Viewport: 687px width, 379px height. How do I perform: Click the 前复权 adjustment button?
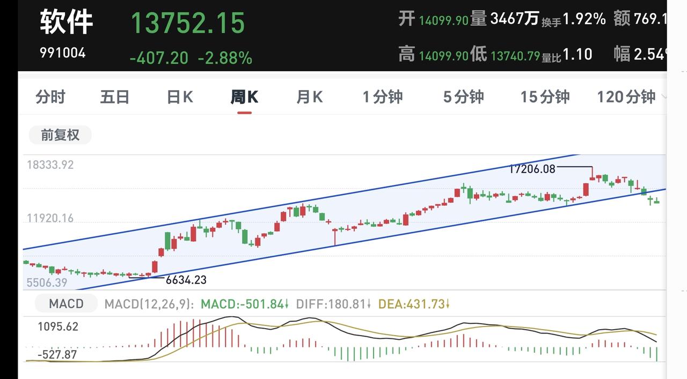pyautogui.click(x=60, y=135)
